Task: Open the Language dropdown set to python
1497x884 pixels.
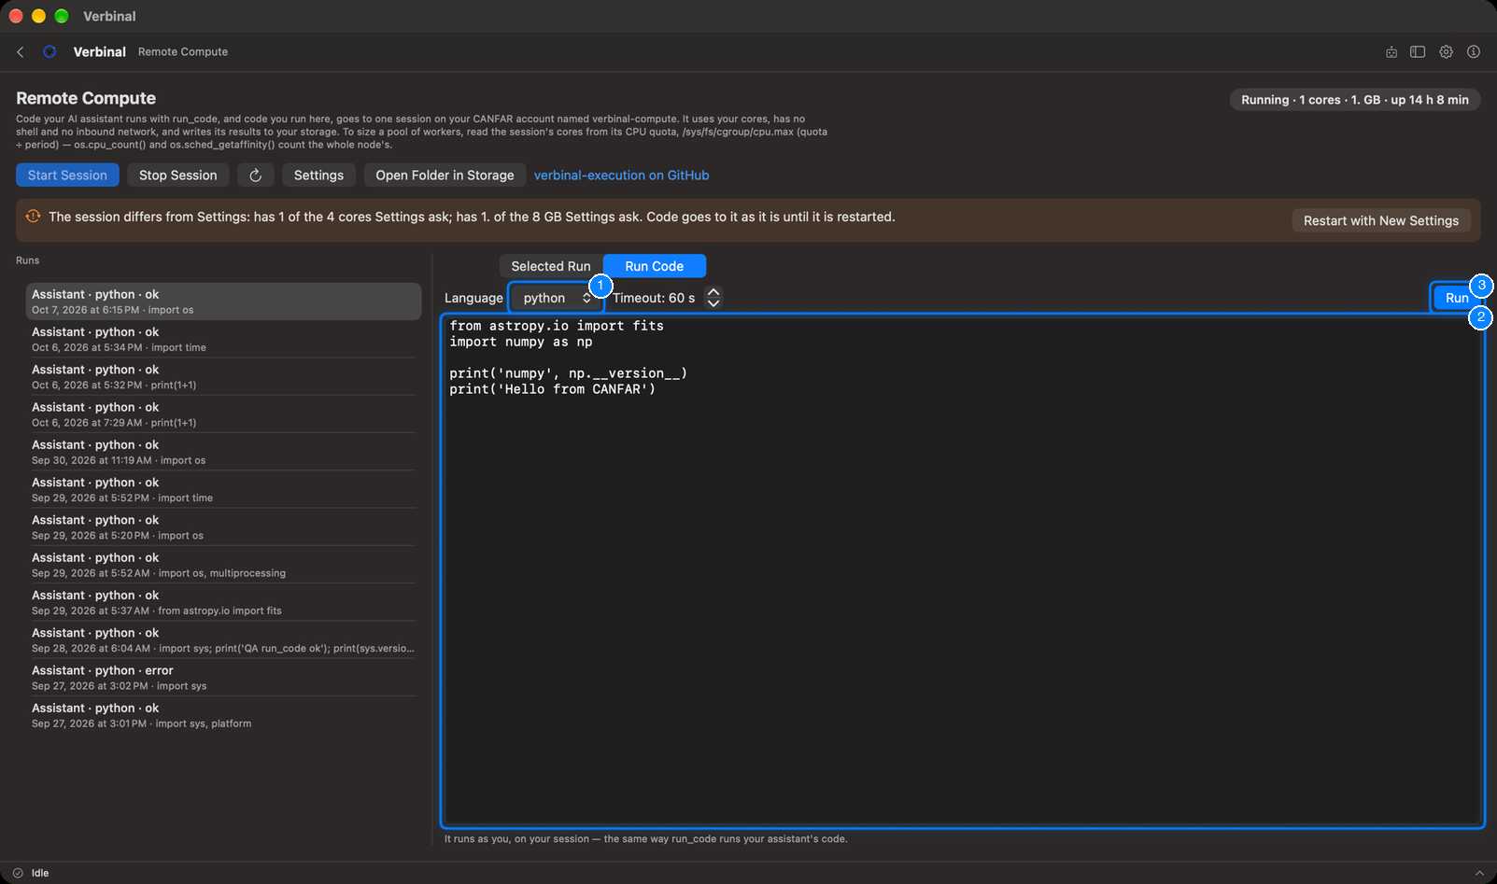Action: [x=557, y=298]
